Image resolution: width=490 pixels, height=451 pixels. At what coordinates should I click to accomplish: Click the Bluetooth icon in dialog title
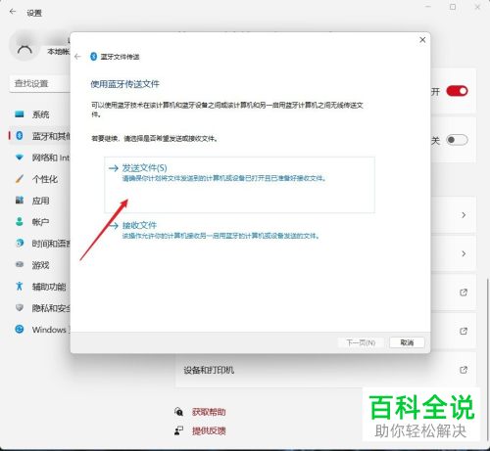(x=93, y=57)
